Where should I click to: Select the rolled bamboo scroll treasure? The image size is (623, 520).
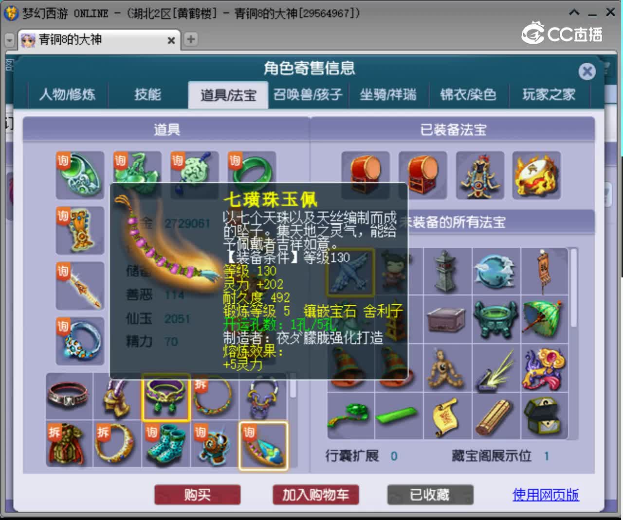(496, 416)
